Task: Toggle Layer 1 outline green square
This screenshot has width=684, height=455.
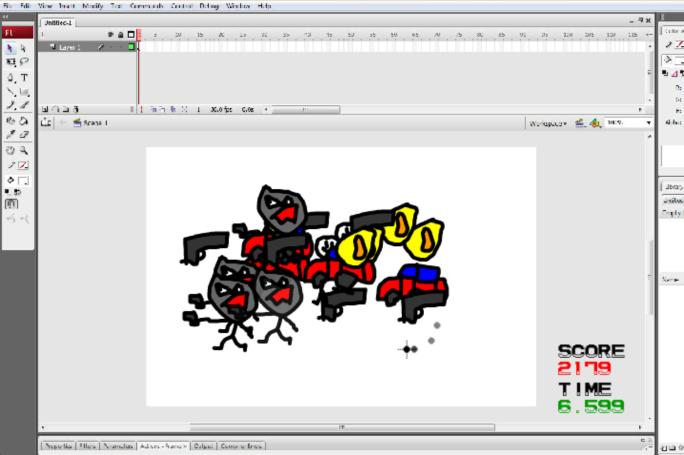Action: click(131, 47)
